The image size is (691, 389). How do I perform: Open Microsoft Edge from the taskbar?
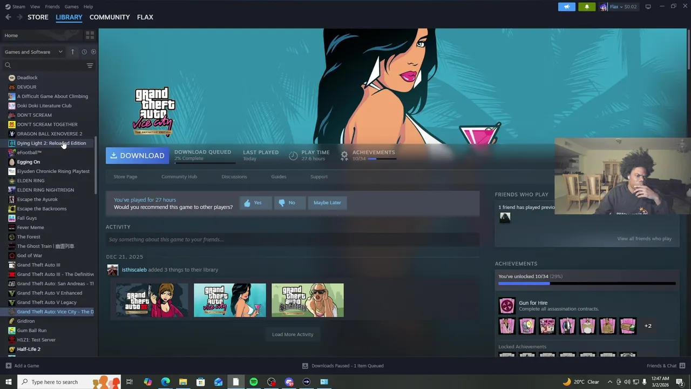pos(165,382)
